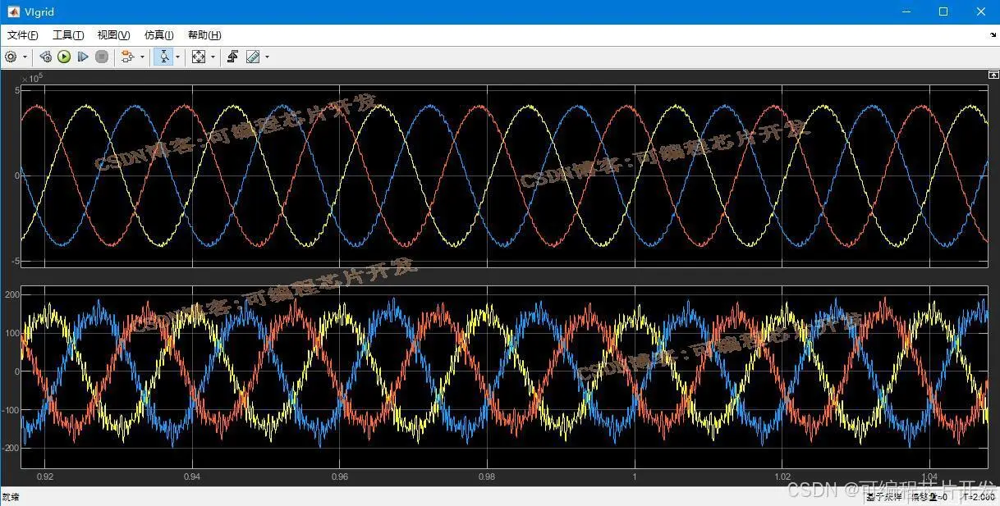Click the MATLAB icon in the title bar

point(12,11)
